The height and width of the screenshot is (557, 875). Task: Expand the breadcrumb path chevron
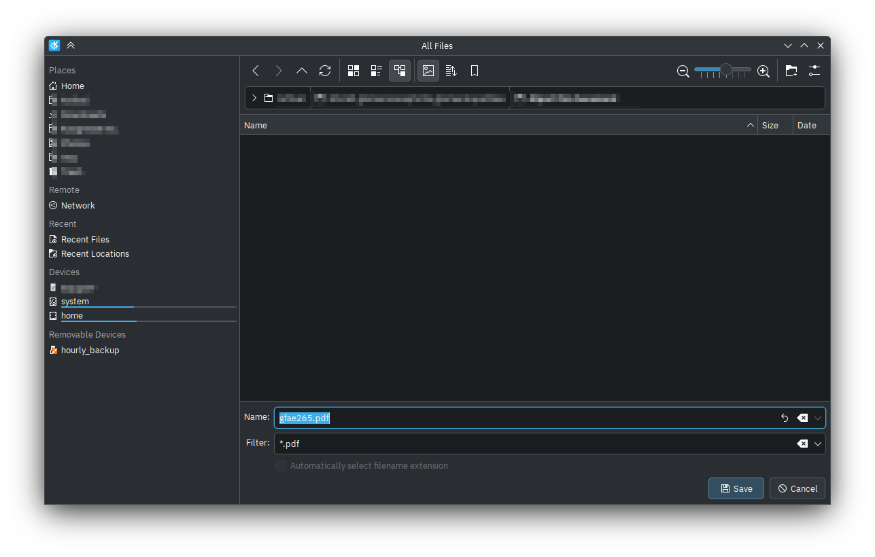click(254, 98)
